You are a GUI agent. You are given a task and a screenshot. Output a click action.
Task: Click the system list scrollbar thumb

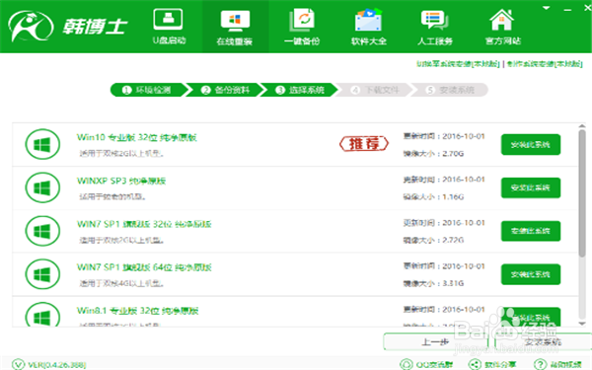click(x=582, y=193)
